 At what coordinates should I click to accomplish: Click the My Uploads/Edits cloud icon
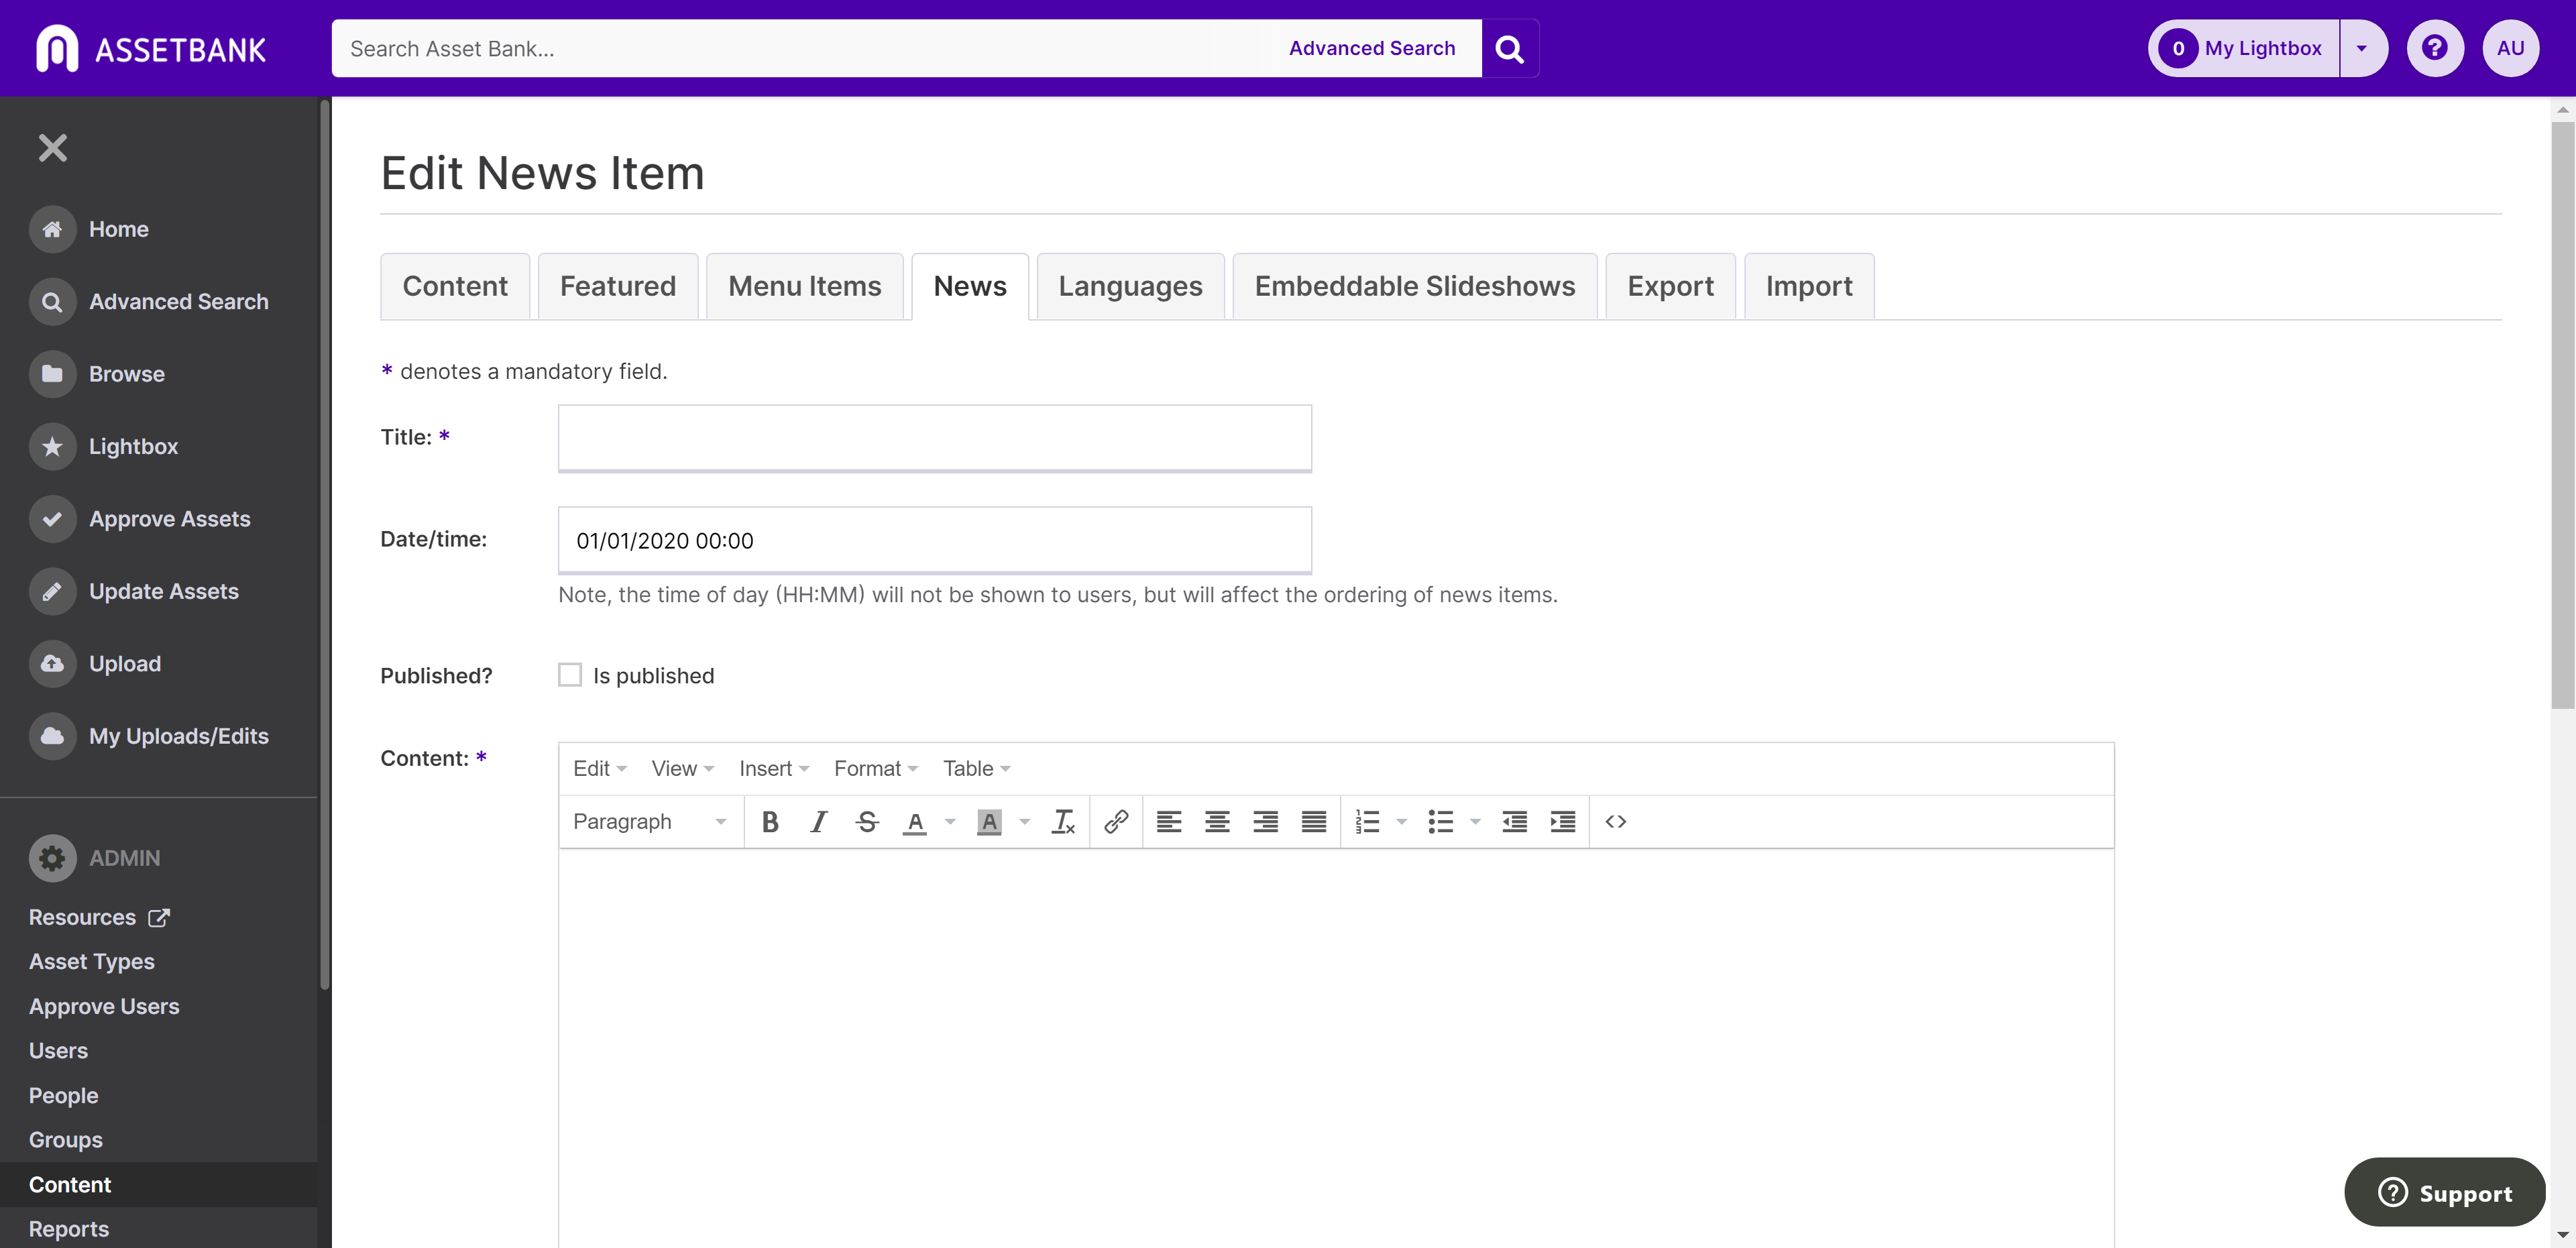(53, 736)
